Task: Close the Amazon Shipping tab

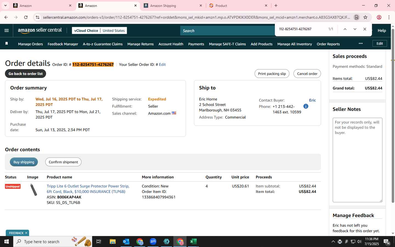Action: [x=201, y=5]
